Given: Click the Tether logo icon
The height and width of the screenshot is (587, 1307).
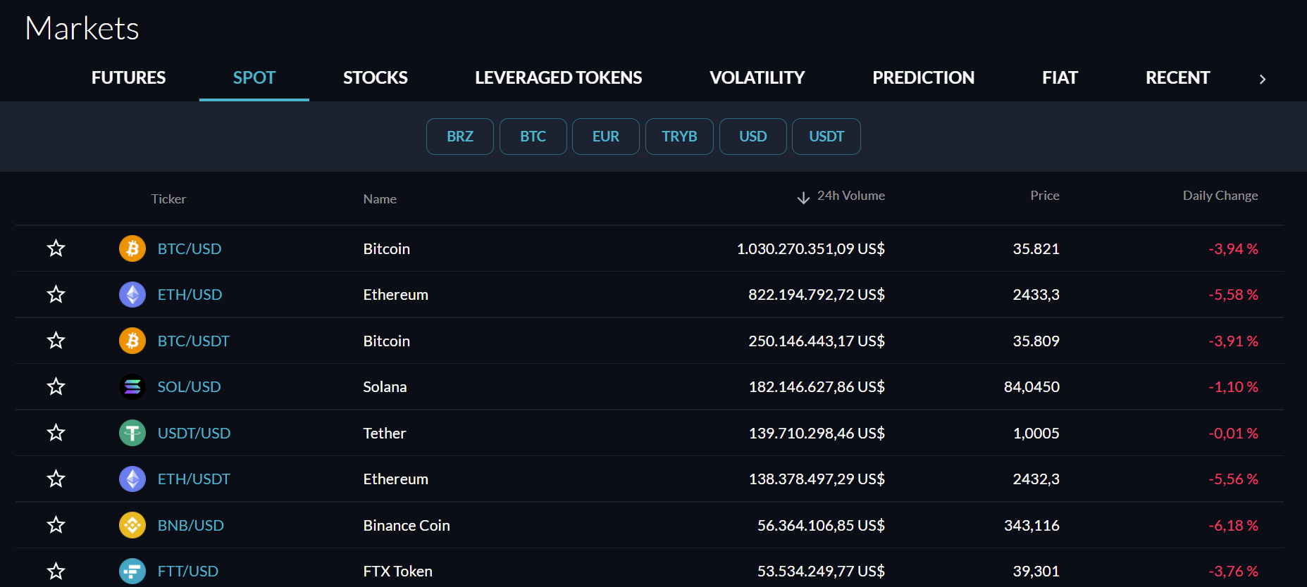Looking at the screenshot, I should click(x=132, y=433).
